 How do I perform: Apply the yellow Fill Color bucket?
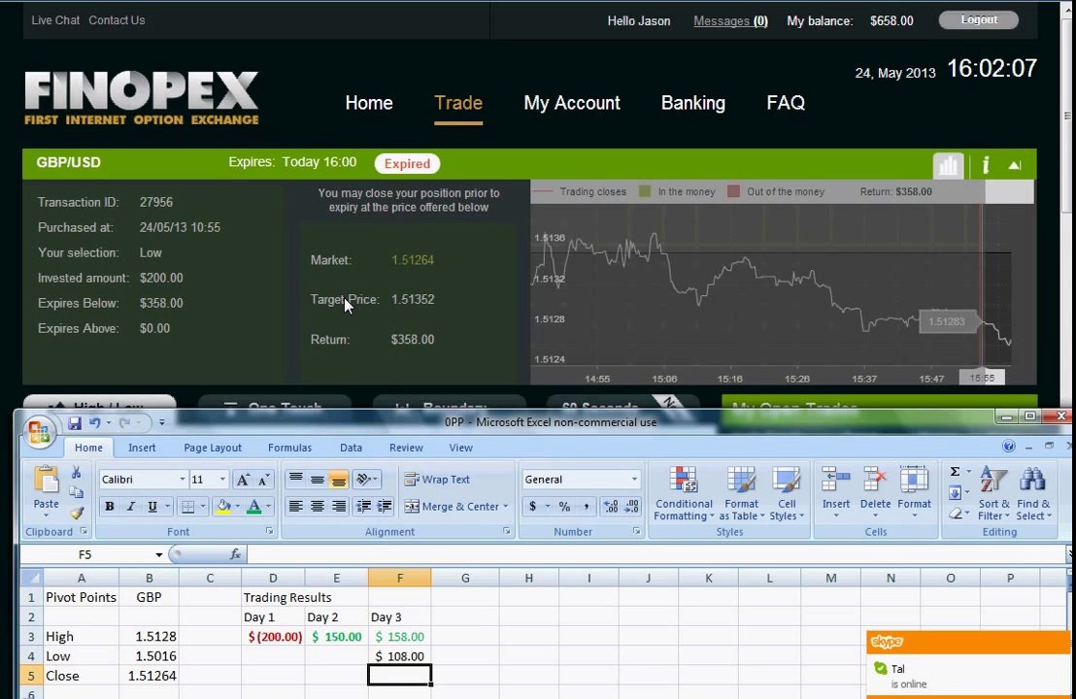point(222,506)
